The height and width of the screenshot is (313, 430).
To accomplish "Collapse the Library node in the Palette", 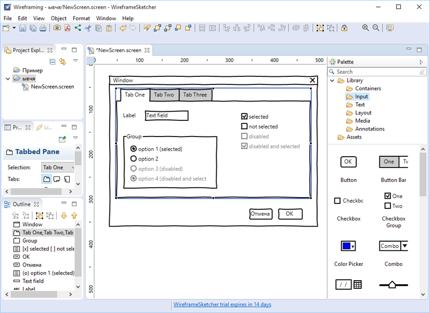I will point(332,80).
